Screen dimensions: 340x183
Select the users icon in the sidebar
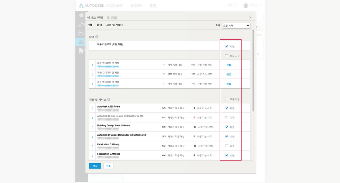(81, 42)
